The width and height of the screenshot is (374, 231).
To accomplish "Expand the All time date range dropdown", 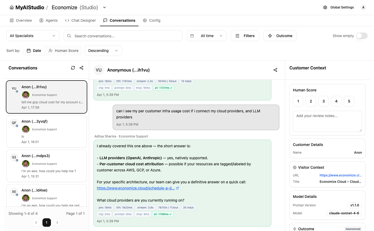I will [207, 36].
